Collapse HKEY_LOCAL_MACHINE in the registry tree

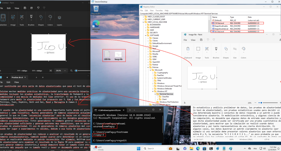(143, 22)
